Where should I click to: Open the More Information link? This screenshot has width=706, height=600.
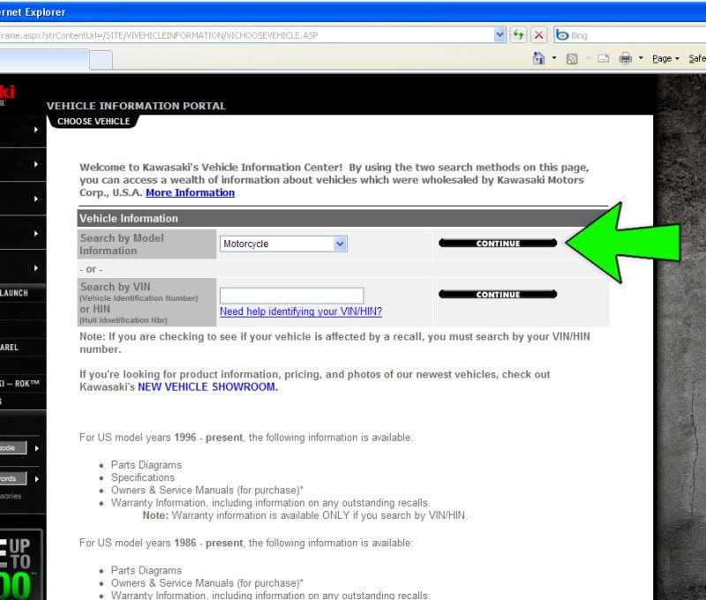tap(190, 192)
